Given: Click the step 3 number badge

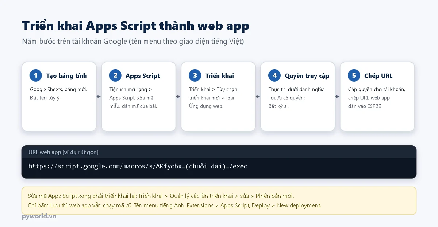Looking at the screenshot, I should click(x=195, y=75).
